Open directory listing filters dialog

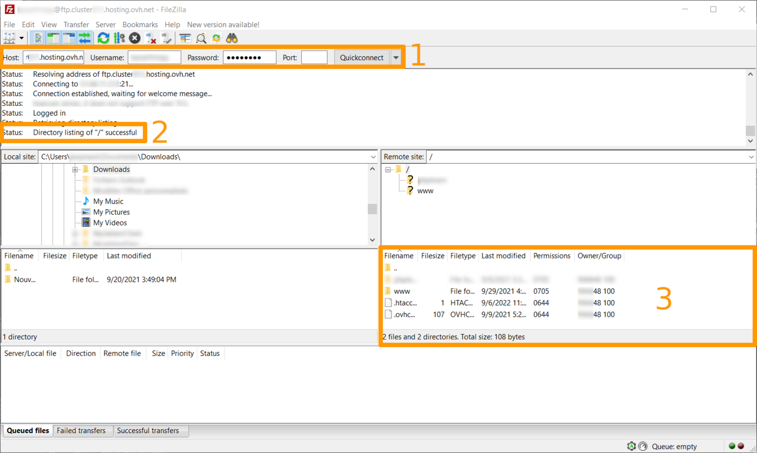tap(185, 38)
